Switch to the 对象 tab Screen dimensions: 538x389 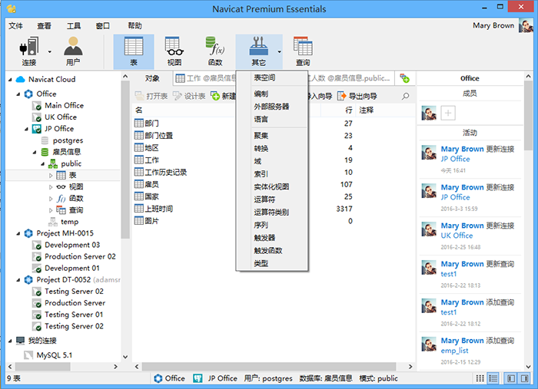[152, 78]
